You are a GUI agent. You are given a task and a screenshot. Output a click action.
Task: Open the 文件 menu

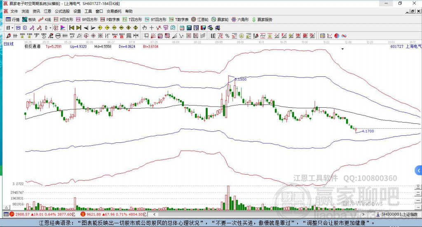click(14, 11)
